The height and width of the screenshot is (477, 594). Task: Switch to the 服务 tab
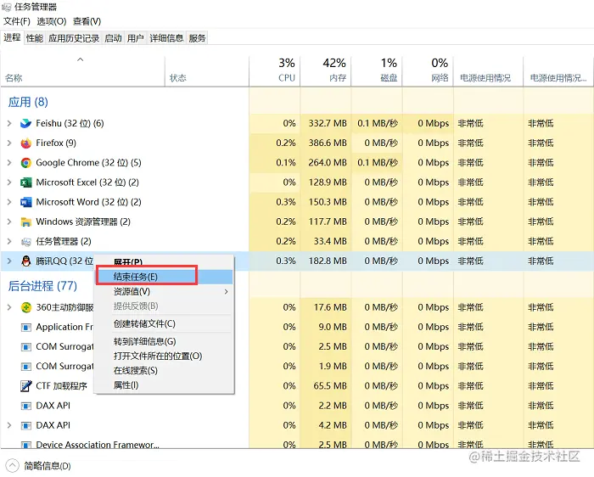(197, 38)
